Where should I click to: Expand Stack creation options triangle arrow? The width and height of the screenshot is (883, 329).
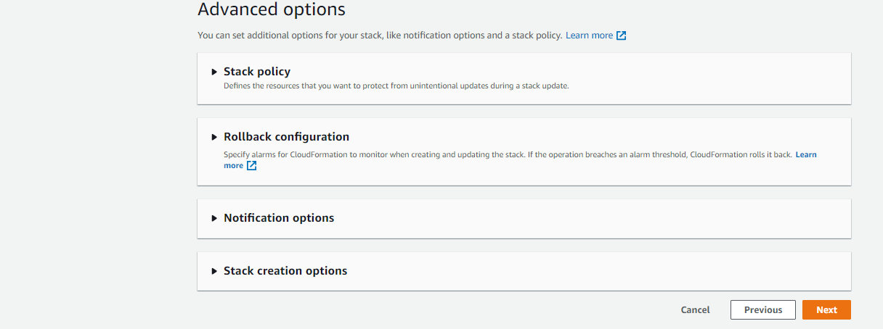click(214, 271)
